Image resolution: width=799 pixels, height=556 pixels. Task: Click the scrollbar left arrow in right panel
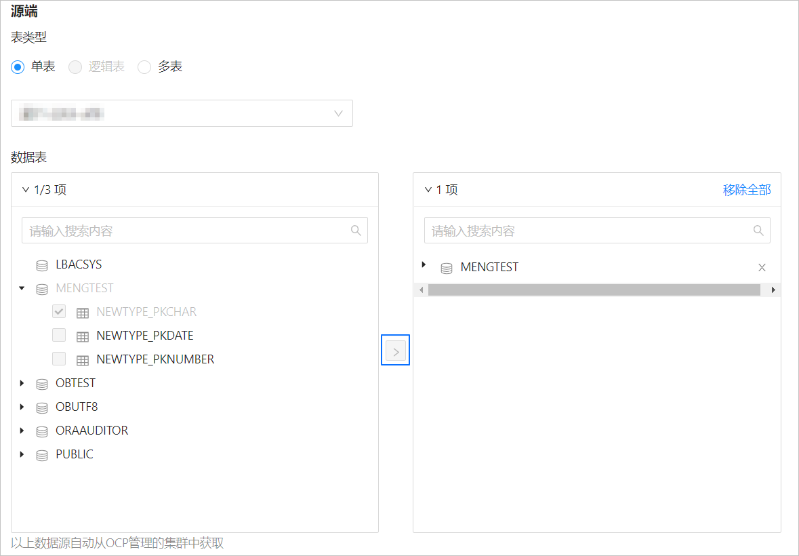[x=421, y=290]
